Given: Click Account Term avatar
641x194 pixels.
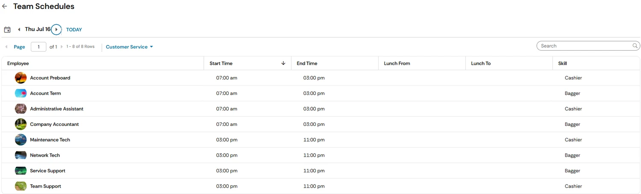Looking at the screenshot, I should pos(21,93).
